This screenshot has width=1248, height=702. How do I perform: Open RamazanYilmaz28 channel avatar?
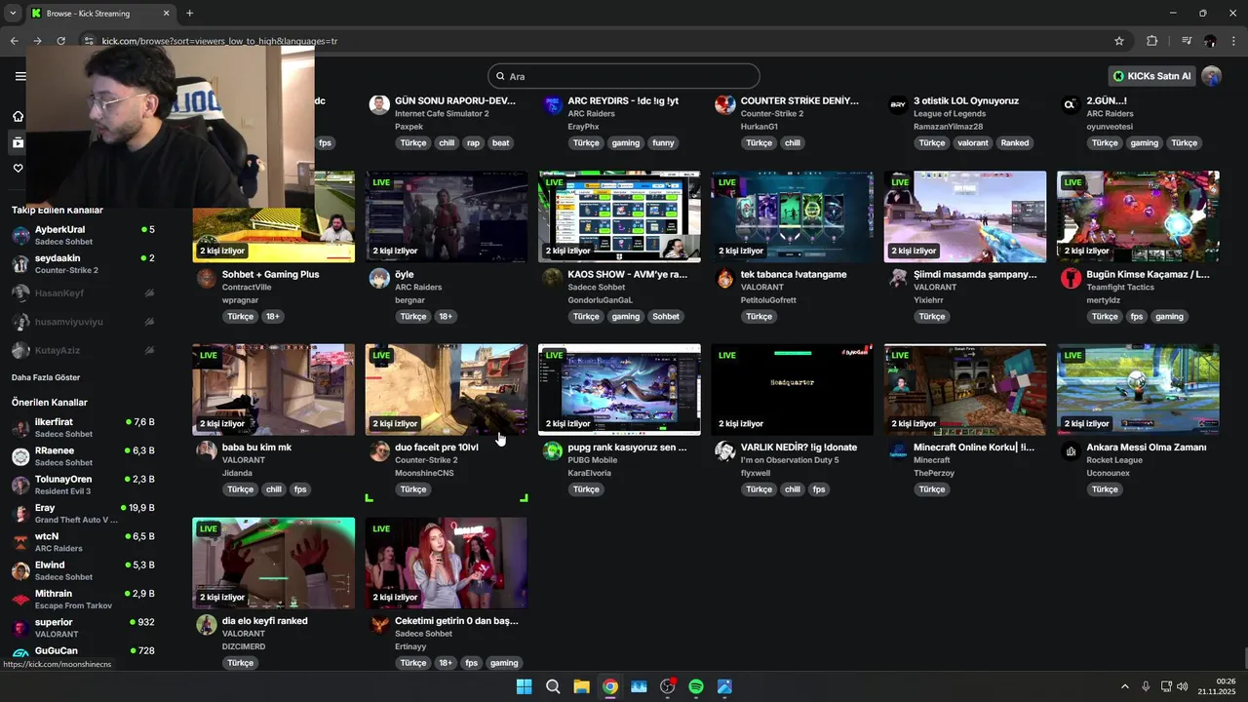(898, 105)
